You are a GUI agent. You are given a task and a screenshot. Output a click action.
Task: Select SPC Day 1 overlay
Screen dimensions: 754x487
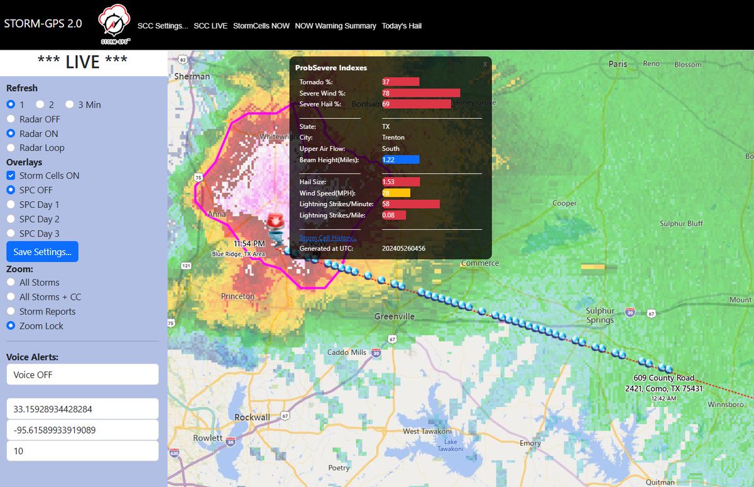[x=11, y=204]
